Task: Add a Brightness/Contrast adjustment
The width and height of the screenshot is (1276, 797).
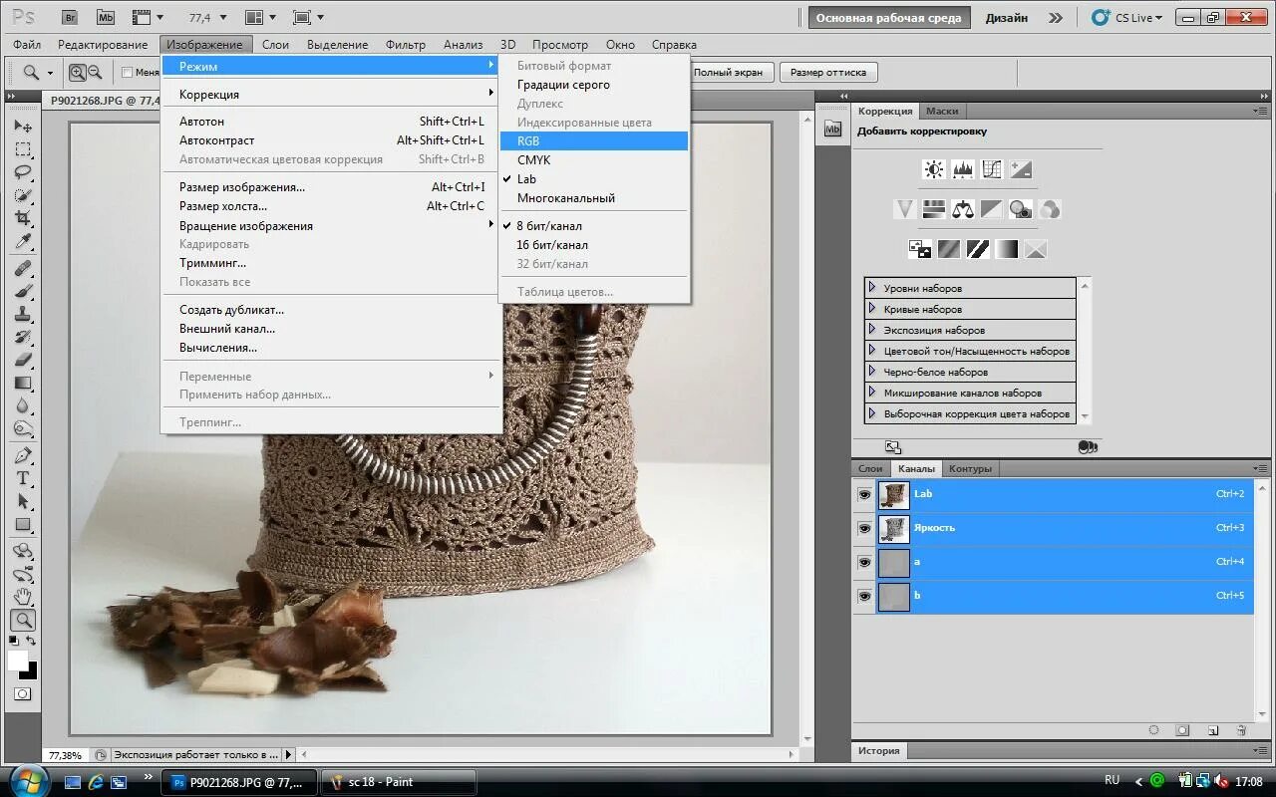Action: click(x=934, y=169)
